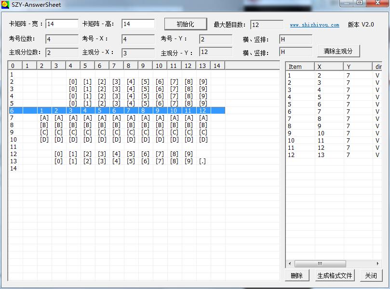Click the 最大题目数 input field
The image size is (390, 289).
pyautogui.click(x=267, y=25)
